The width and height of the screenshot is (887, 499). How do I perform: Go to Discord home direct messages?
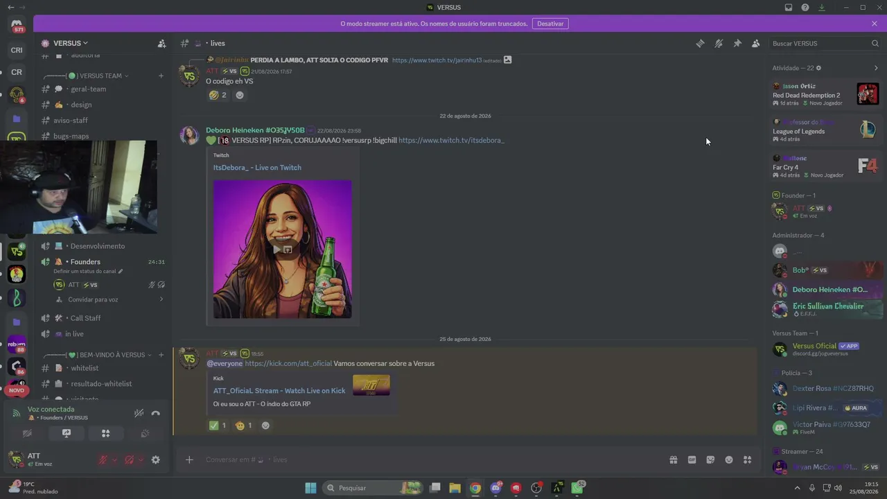(x=17, y=26)
